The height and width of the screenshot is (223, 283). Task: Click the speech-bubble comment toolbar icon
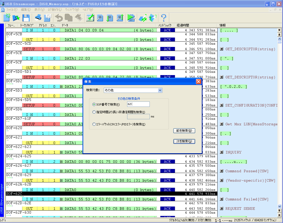click(x=48, y=18)
